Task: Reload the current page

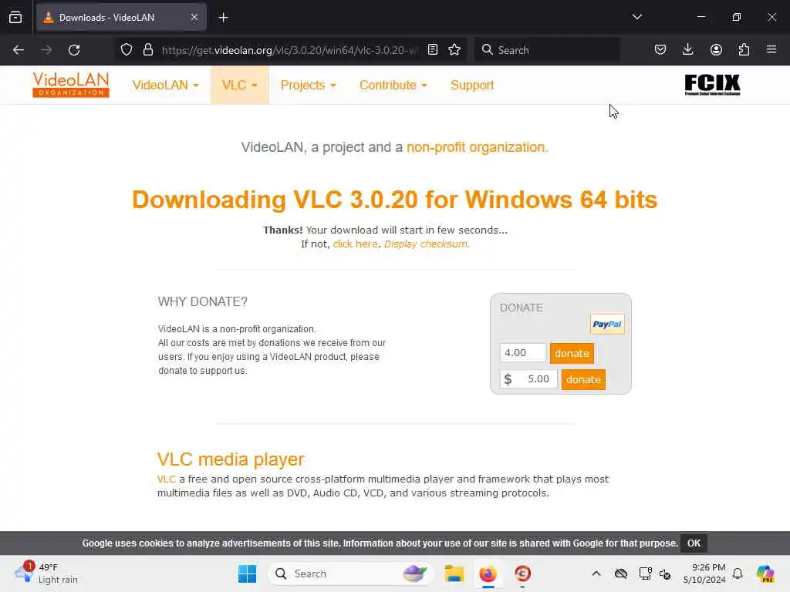Action: pos(74,50)
